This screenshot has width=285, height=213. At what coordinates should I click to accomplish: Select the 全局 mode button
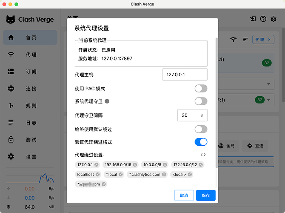(x=228, y=146)
